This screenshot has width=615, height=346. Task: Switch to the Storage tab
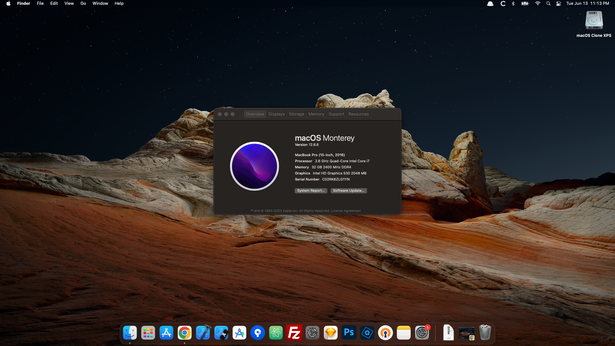tap(296, 114)
